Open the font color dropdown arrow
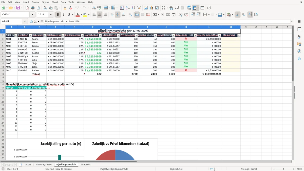 81,15
